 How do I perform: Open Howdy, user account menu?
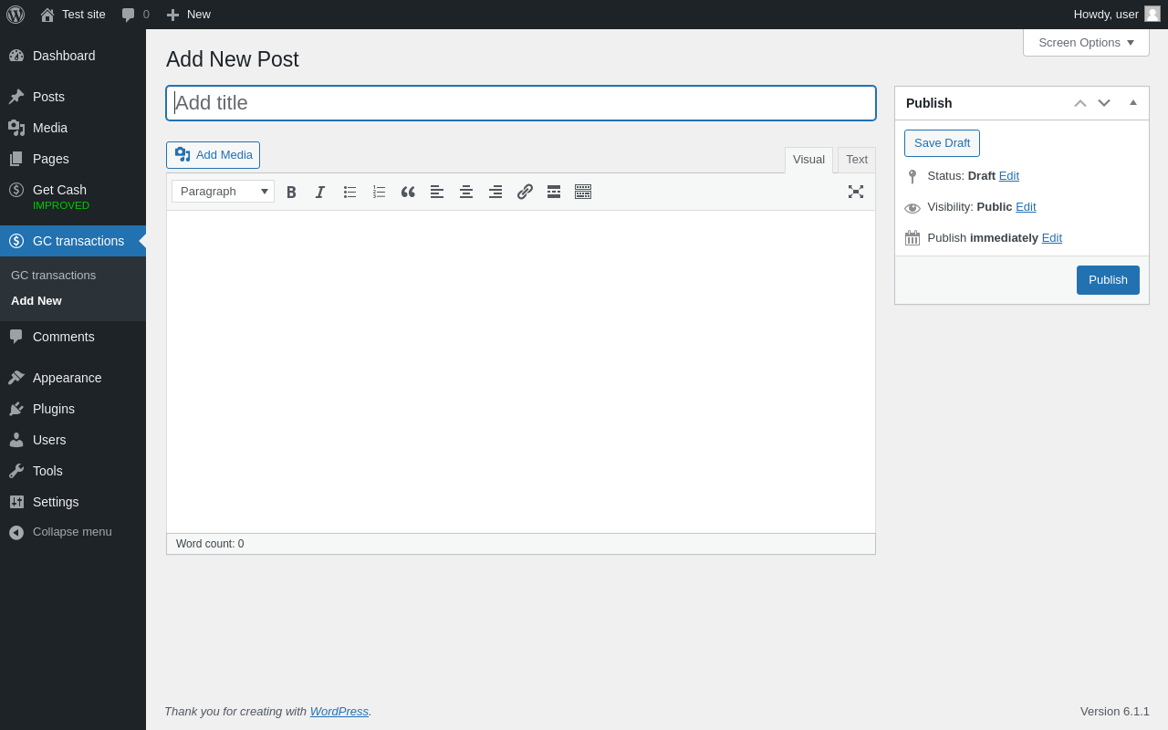[1117, 15]
